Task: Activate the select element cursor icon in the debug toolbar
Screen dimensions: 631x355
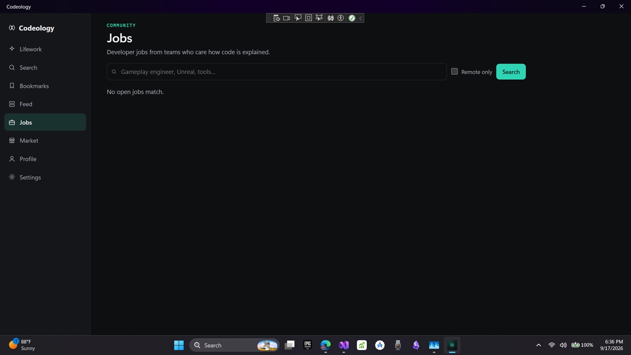Action: pos(298,18)
